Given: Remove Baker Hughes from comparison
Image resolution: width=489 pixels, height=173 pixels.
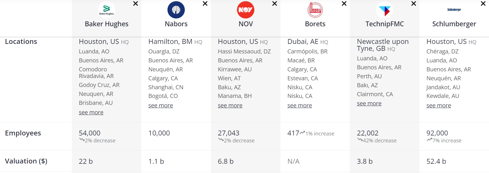Looking at the screenshot, I should tap(136, 4).
